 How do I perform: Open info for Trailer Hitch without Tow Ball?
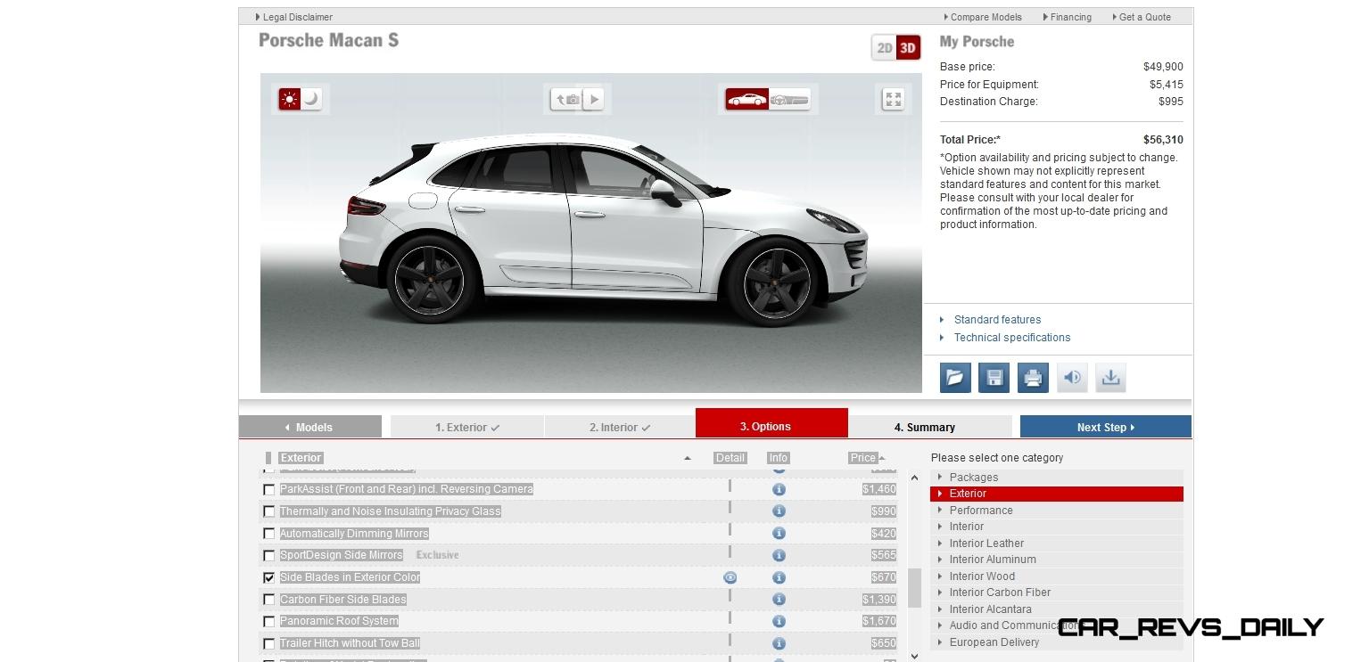tap(779, 643)
